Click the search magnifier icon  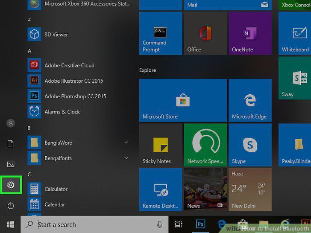29,224
